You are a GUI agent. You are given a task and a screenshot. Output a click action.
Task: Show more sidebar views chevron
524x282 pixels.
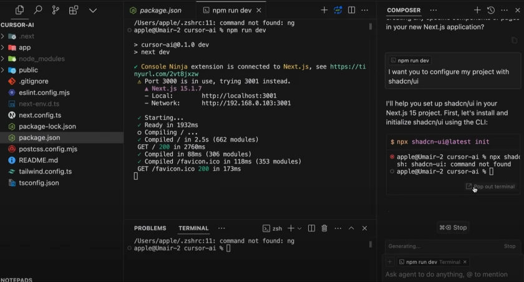(x=93, y=11)
